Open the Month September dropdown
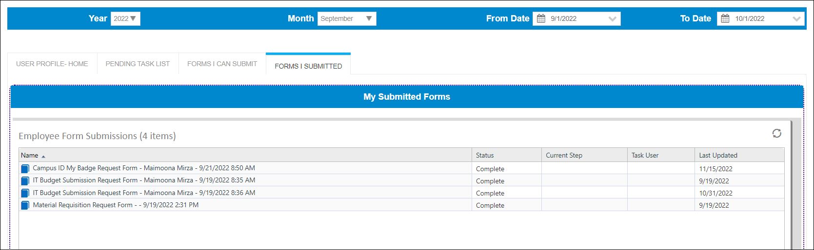Screen dimensions: 814x250 point(347,18)
